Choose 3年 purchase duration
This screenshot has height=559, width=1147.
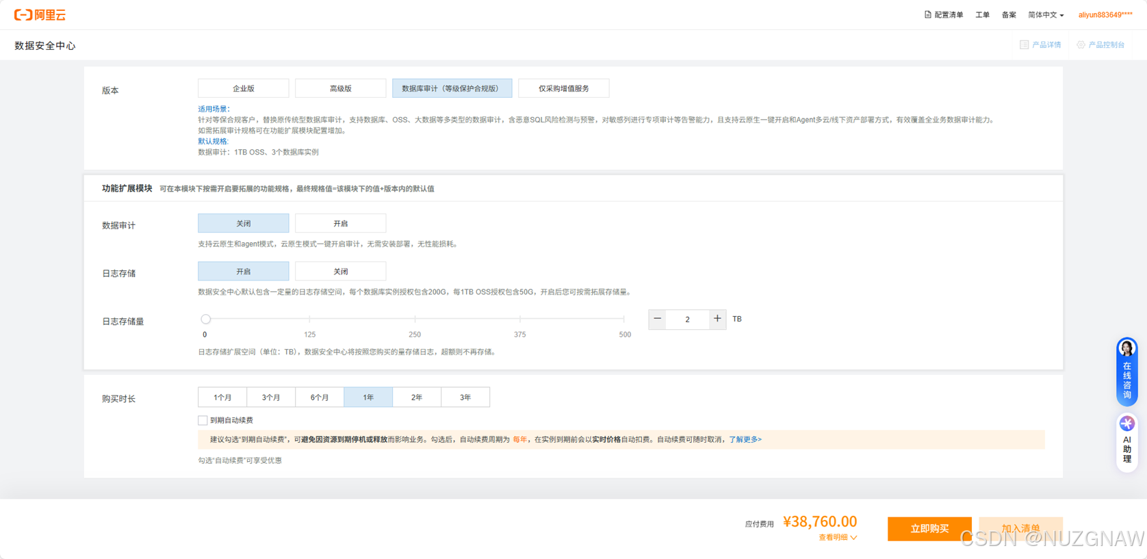click(x=465, y=397)
